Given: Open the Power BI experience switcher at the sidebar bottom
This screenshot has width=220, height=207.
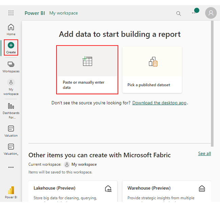Looking at the screenshot, I should click(11, 192).
